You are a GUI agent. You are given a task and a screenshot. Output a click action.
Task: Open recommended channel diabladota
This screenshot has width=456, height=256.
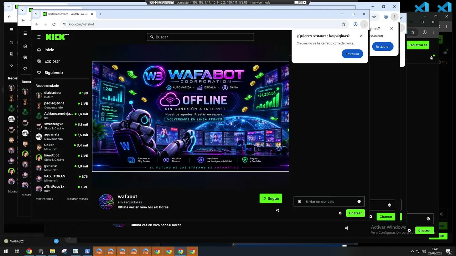(x=62, y=95)
